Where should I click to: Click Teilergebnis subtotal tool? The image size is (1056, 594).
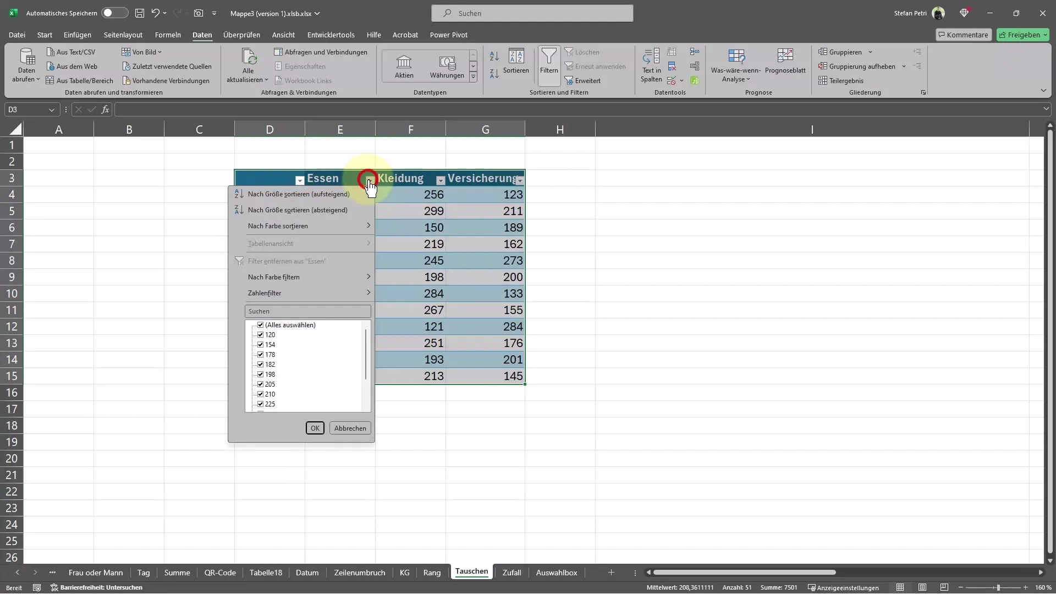click(x=841, y=80)
